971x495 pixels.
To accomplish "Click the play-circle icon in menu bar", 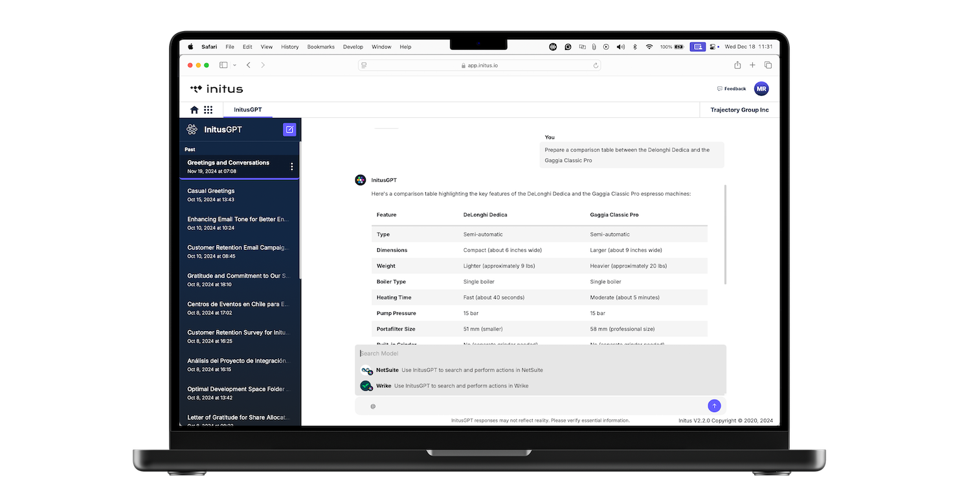I will pos(606,47).
